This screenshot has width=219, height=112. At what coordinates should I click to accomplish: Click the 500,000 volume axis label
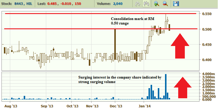pyautogui.click(x=209, y=96)
